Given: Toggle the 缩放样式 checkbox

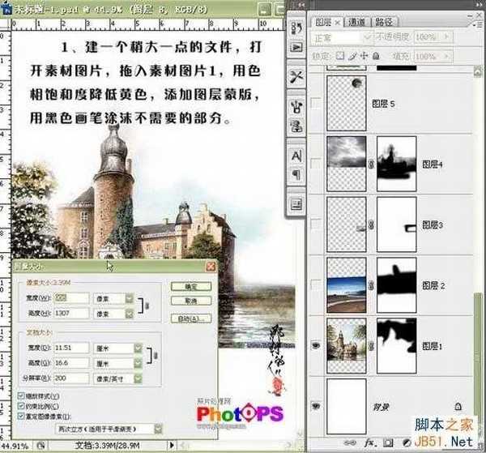Looking at the screenshot, I should point(20,395).
